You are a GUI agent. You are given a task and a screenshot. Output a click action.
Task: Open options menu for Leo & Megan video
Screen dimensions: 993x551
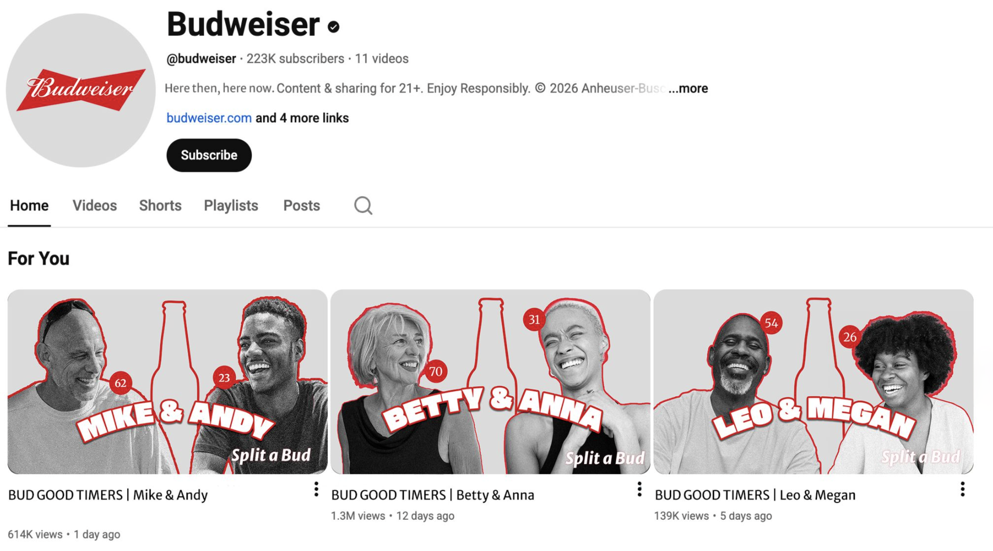coord(962,489)
